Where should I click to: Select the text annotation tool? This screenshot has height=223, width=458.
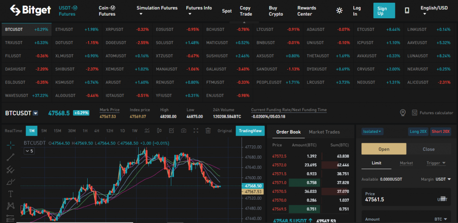pyautogui.click(x=11, y=194)
